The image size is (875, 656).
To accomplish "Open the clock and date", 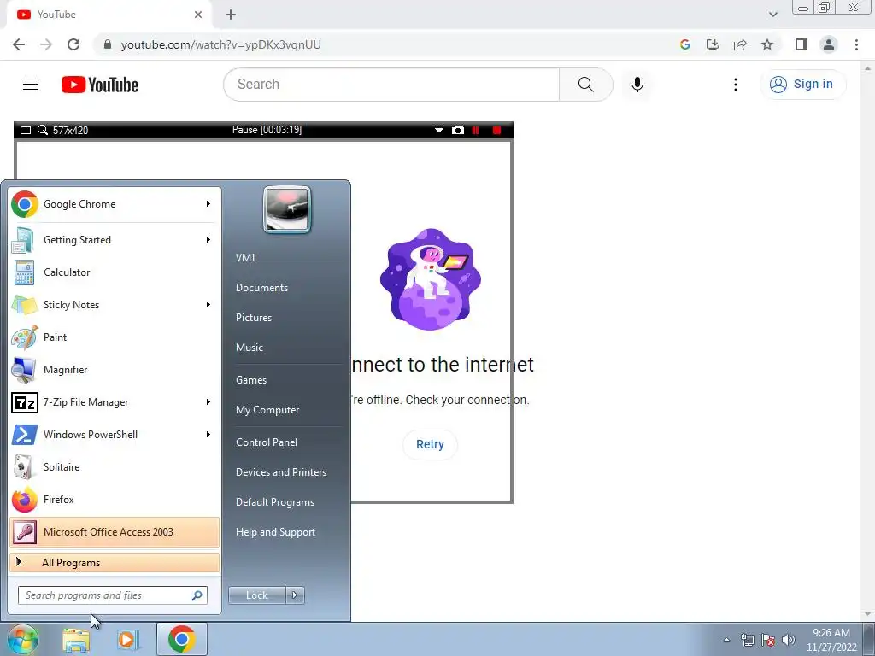I will [x=831, y=640].
